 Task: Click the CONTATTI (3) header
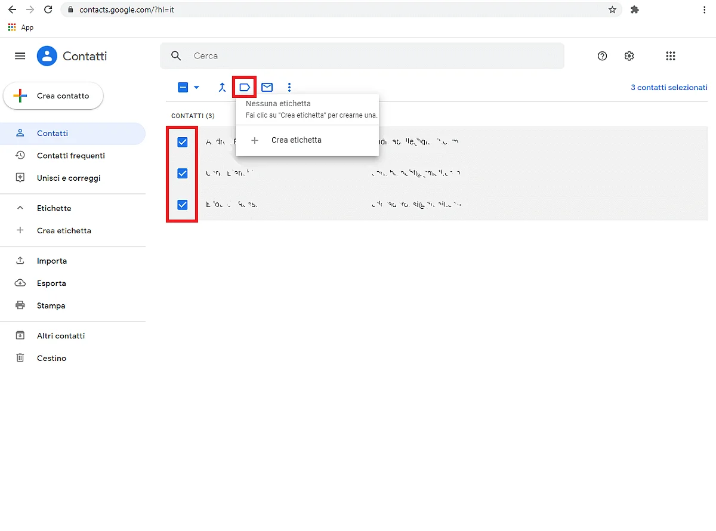coord(193,116)
